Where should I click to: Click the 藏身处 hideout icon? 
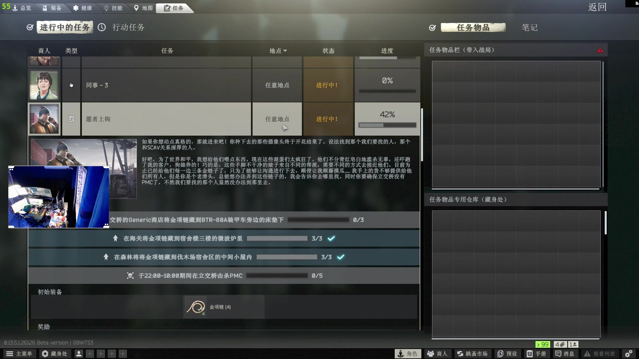[x=54, y=354]
